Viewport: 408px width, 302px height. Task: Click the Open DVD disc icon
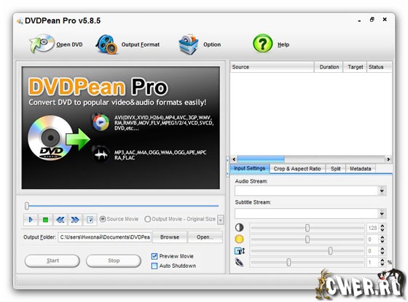pyautogui.click(x=42, y=44)
